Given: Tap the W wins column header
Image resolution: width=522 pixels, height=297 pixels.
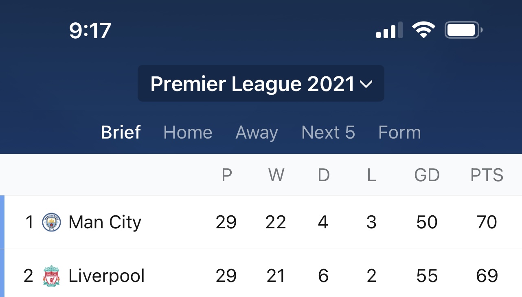Looking at the screenshot, I should (x=276, y=175).
